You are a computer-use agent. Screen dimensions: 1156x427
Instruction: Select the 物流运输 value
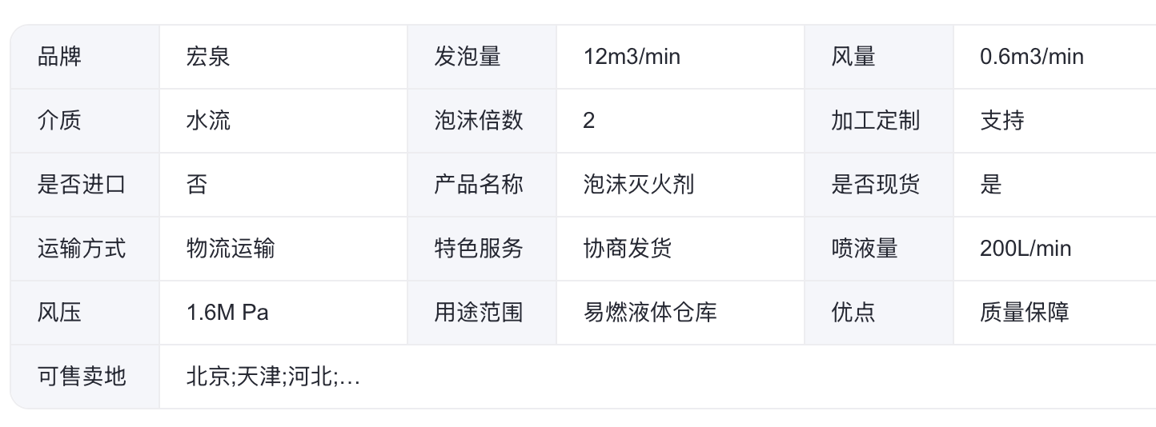click(231, 249)
